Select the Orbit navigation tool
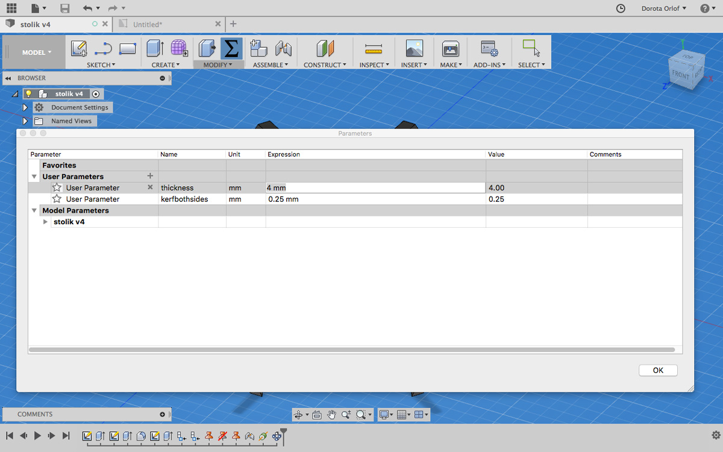723x452 pixels. click(298, 415)
